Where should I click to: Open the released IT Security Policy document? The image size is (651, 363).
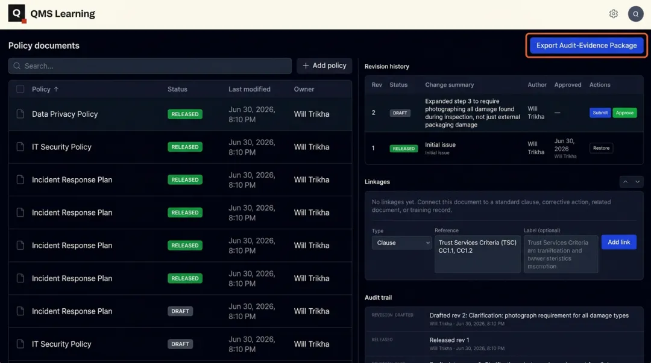[180, 147]
